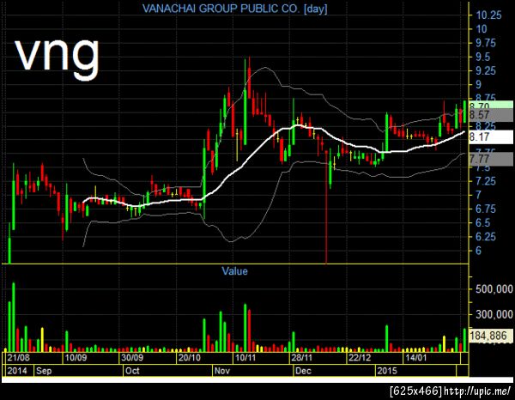The image size is (515, 400).
Task: Select the 9.25 price axis label
Action: (486, 70)
